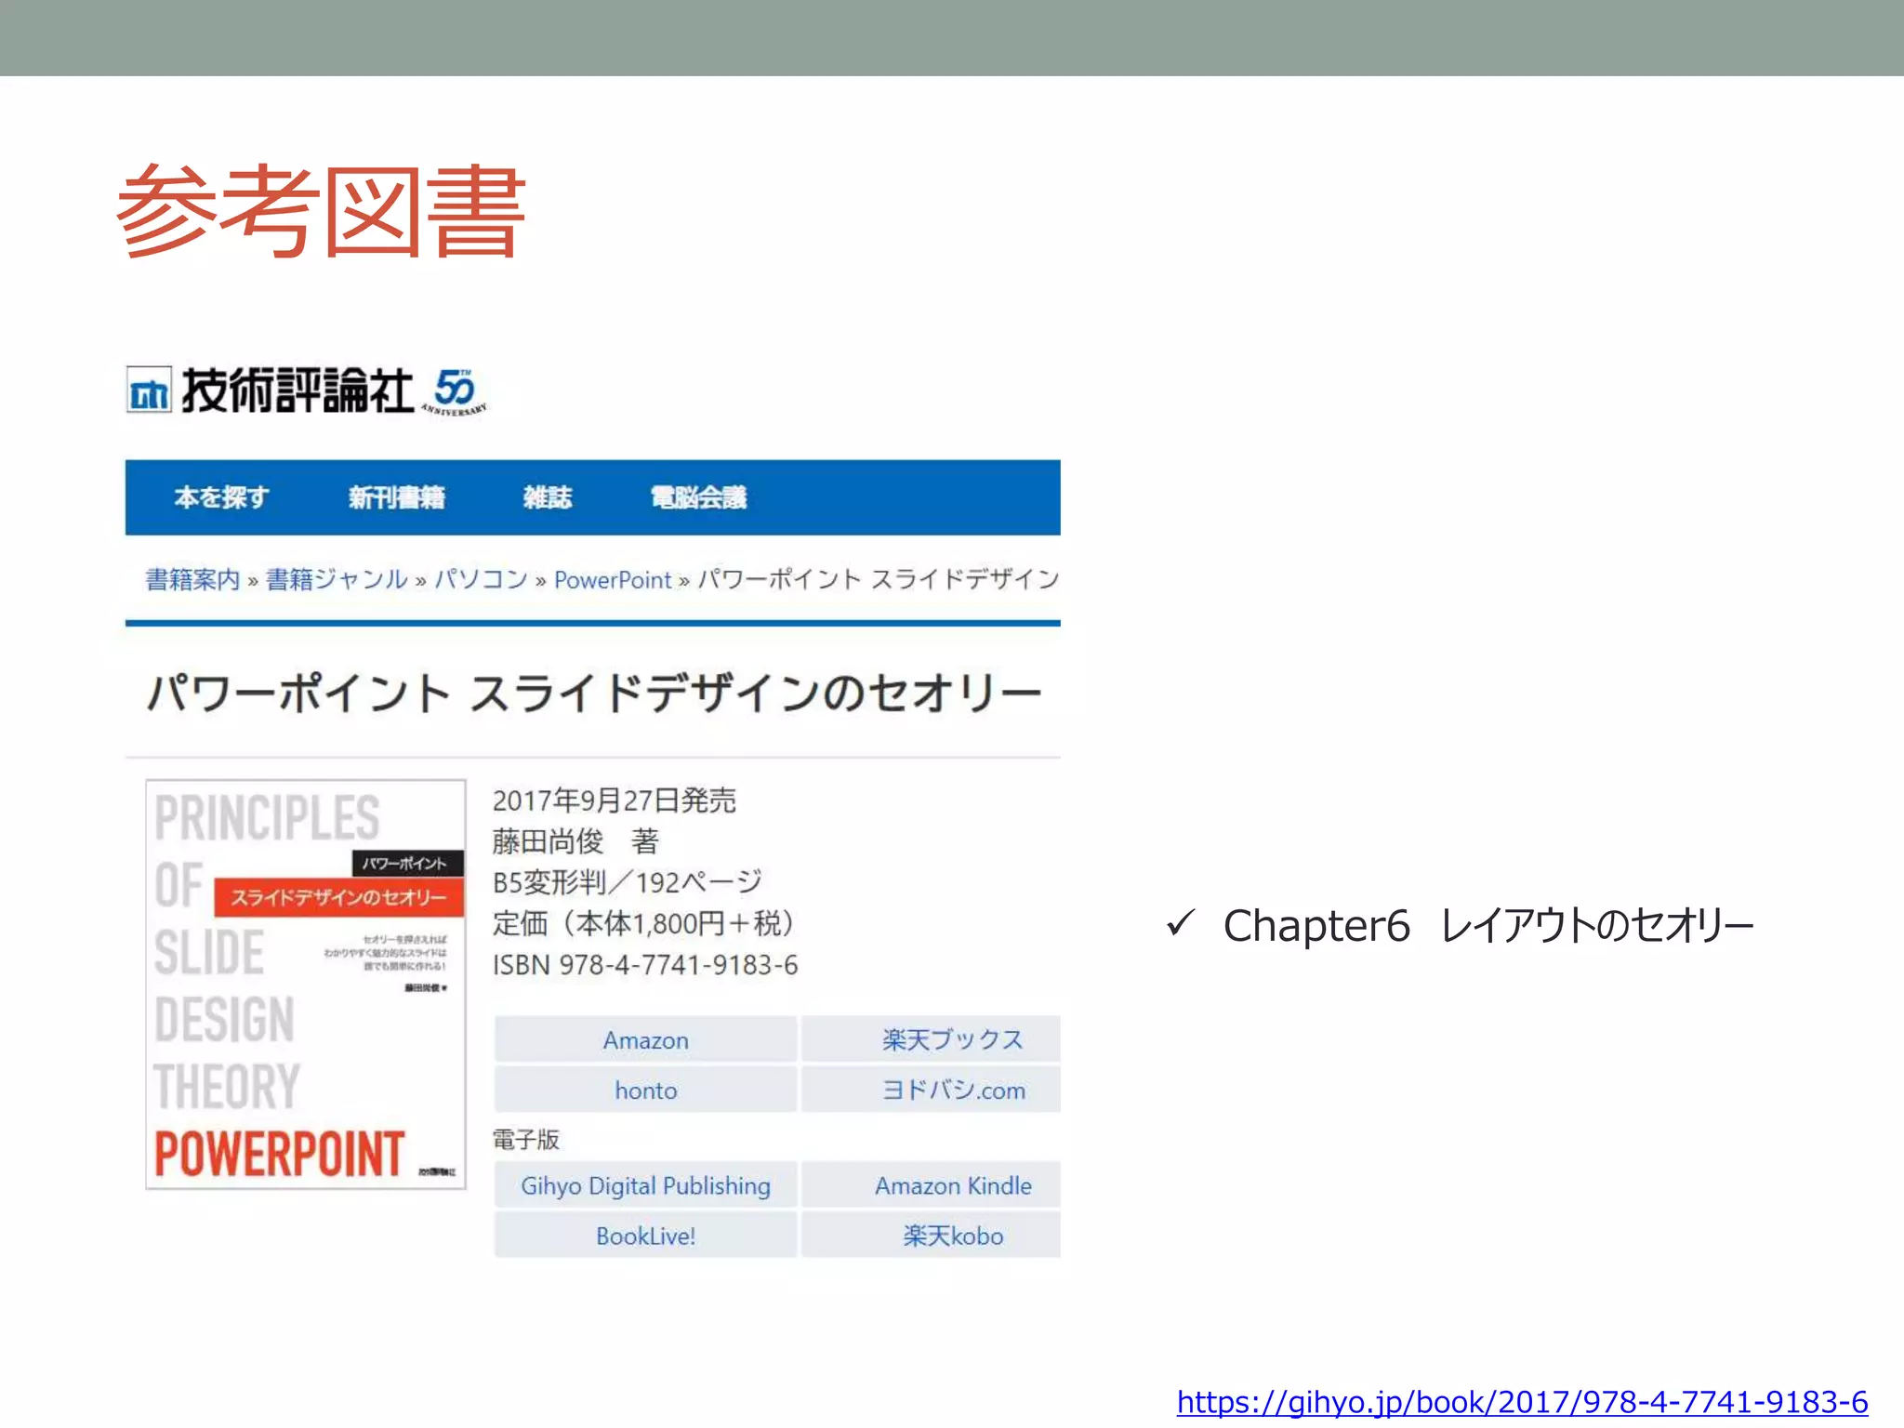Open Gihyo Digital Publishing e-book link

645,1185
